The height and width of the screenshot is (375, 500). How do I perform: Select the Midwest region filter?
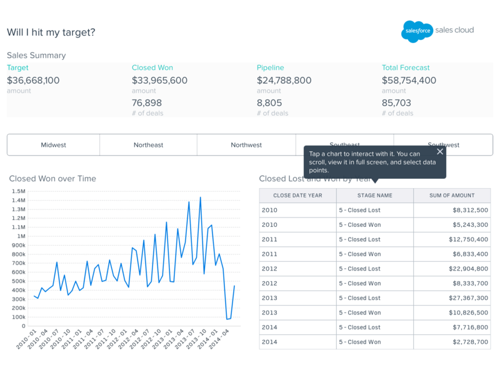(x=53, y=145)
